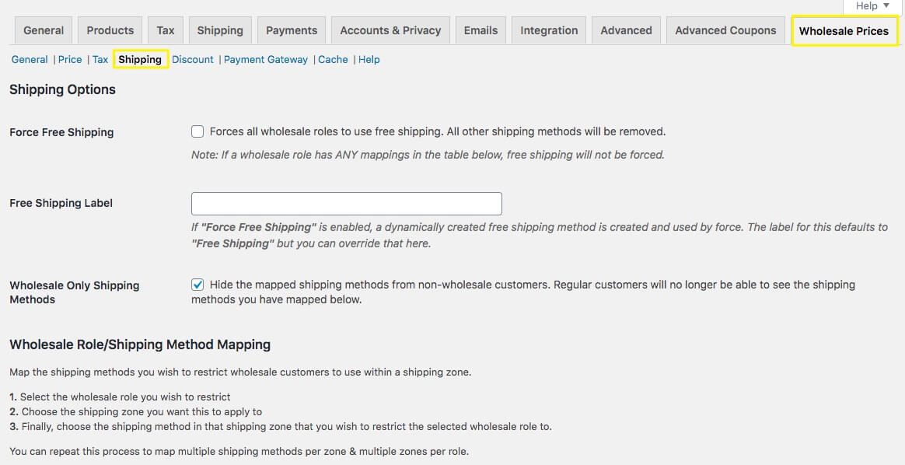Screen dimensions: 905x465
Task: Open the Advanced tab
Action: pos(626,30)
